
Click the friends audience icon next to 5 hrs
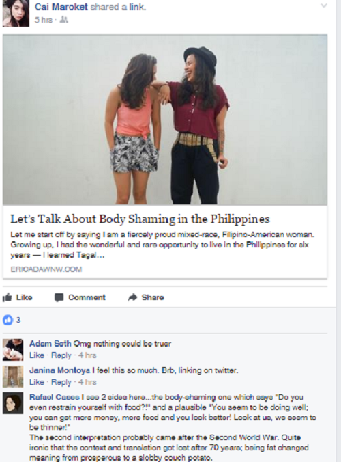[x=64, y=20]
